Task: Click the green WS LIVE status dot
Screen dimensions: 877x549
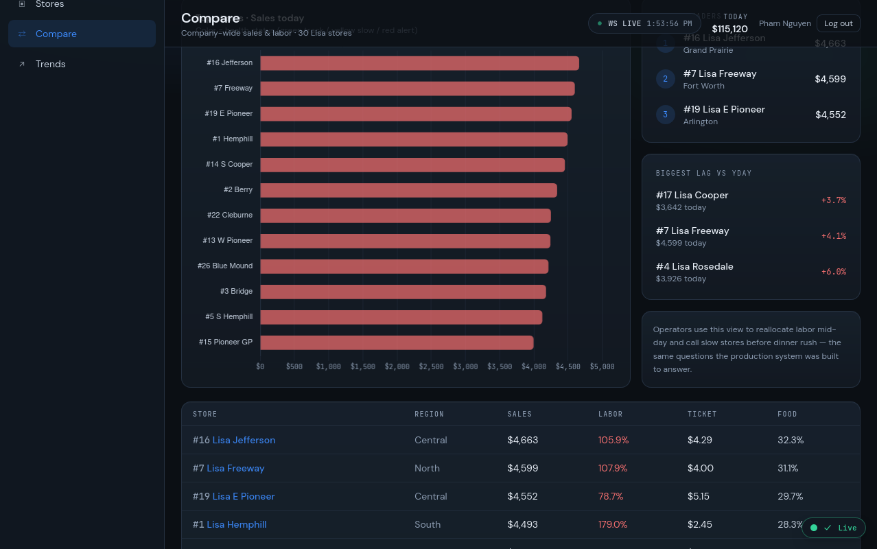Action: [600, 23]
